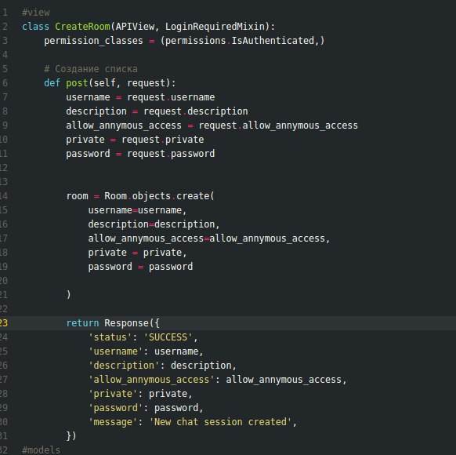The height and width of the screenshot is (455, 456).
Task: Click 'password = password' on line 19
Action: tap(140, 267)
